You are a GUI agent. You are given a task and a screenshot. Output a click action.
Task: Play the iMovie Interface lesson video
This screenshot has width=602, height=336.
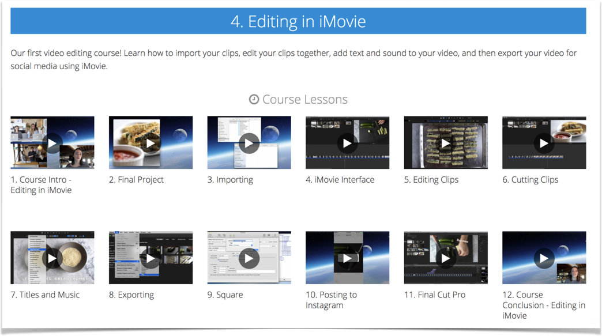pyautogui.click(x=347, y=143)
